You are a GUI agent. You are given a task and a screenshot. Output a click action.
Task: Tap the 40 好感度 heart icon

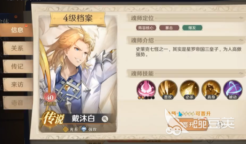[x=50, y=98]
